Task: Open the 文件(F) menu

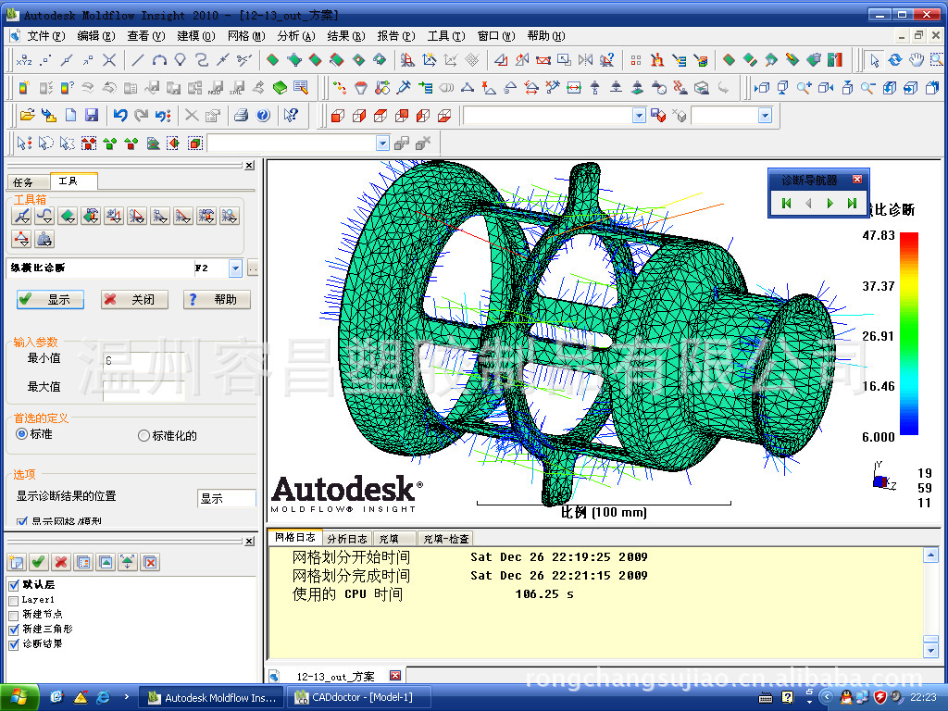Action: click(x=46, y=36)
